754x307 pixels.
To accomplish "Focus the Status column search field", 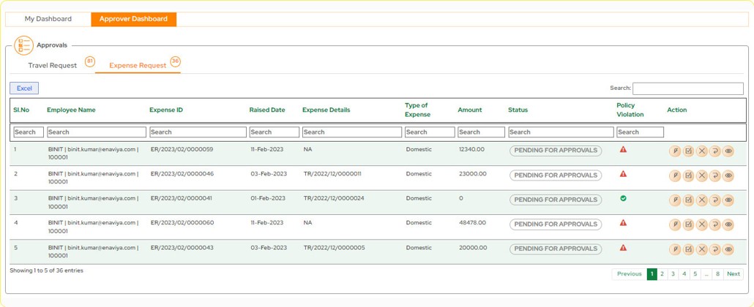I will pos(561,132).
